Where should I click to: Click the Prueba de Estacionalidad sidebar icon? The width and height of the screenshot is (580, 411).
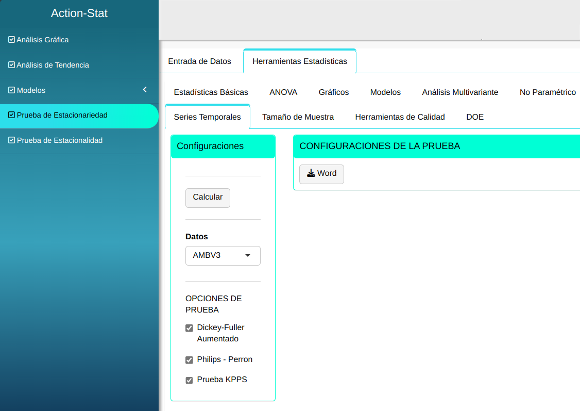[x=11, y=140]
